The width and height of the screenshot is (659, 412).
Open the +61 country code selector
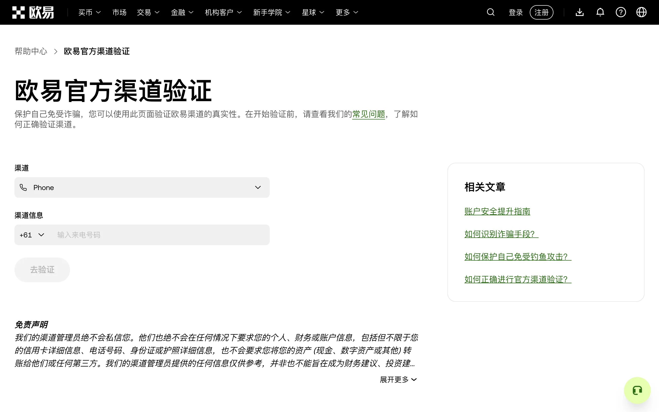[32, 235]
